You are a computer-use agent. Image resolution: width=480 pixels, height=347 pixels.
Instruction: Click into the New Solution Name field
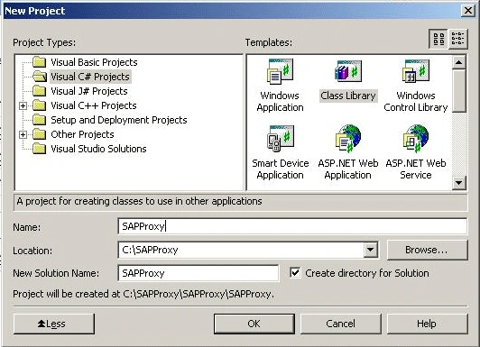[x=198, y=273]
